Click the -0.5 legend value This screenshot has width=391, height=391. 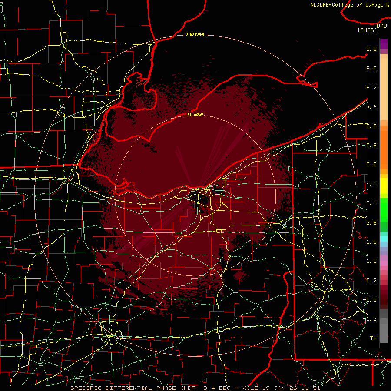370,300
